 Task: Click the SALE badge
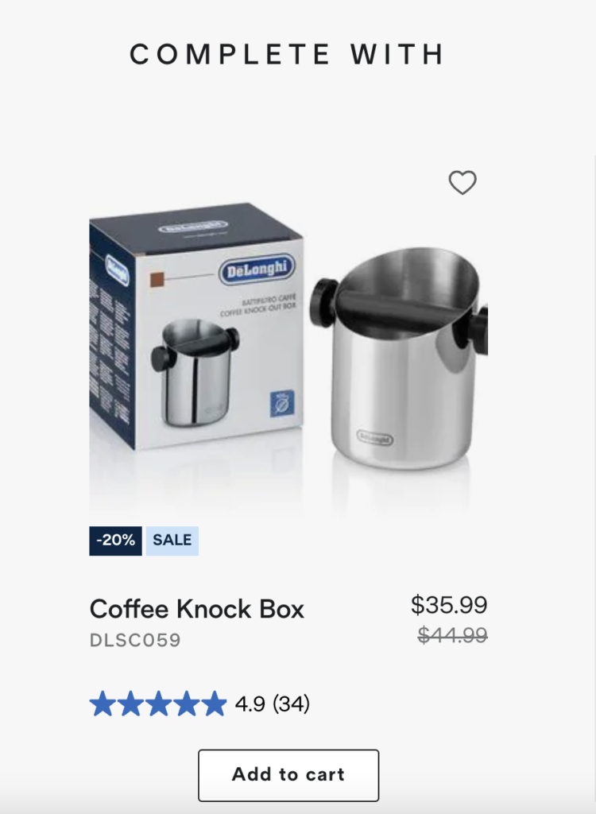(172, 541)
